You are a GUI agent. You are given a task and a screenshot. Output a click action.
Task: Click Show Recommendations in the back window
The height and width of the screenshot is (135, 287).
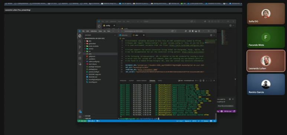pos(225,106)
